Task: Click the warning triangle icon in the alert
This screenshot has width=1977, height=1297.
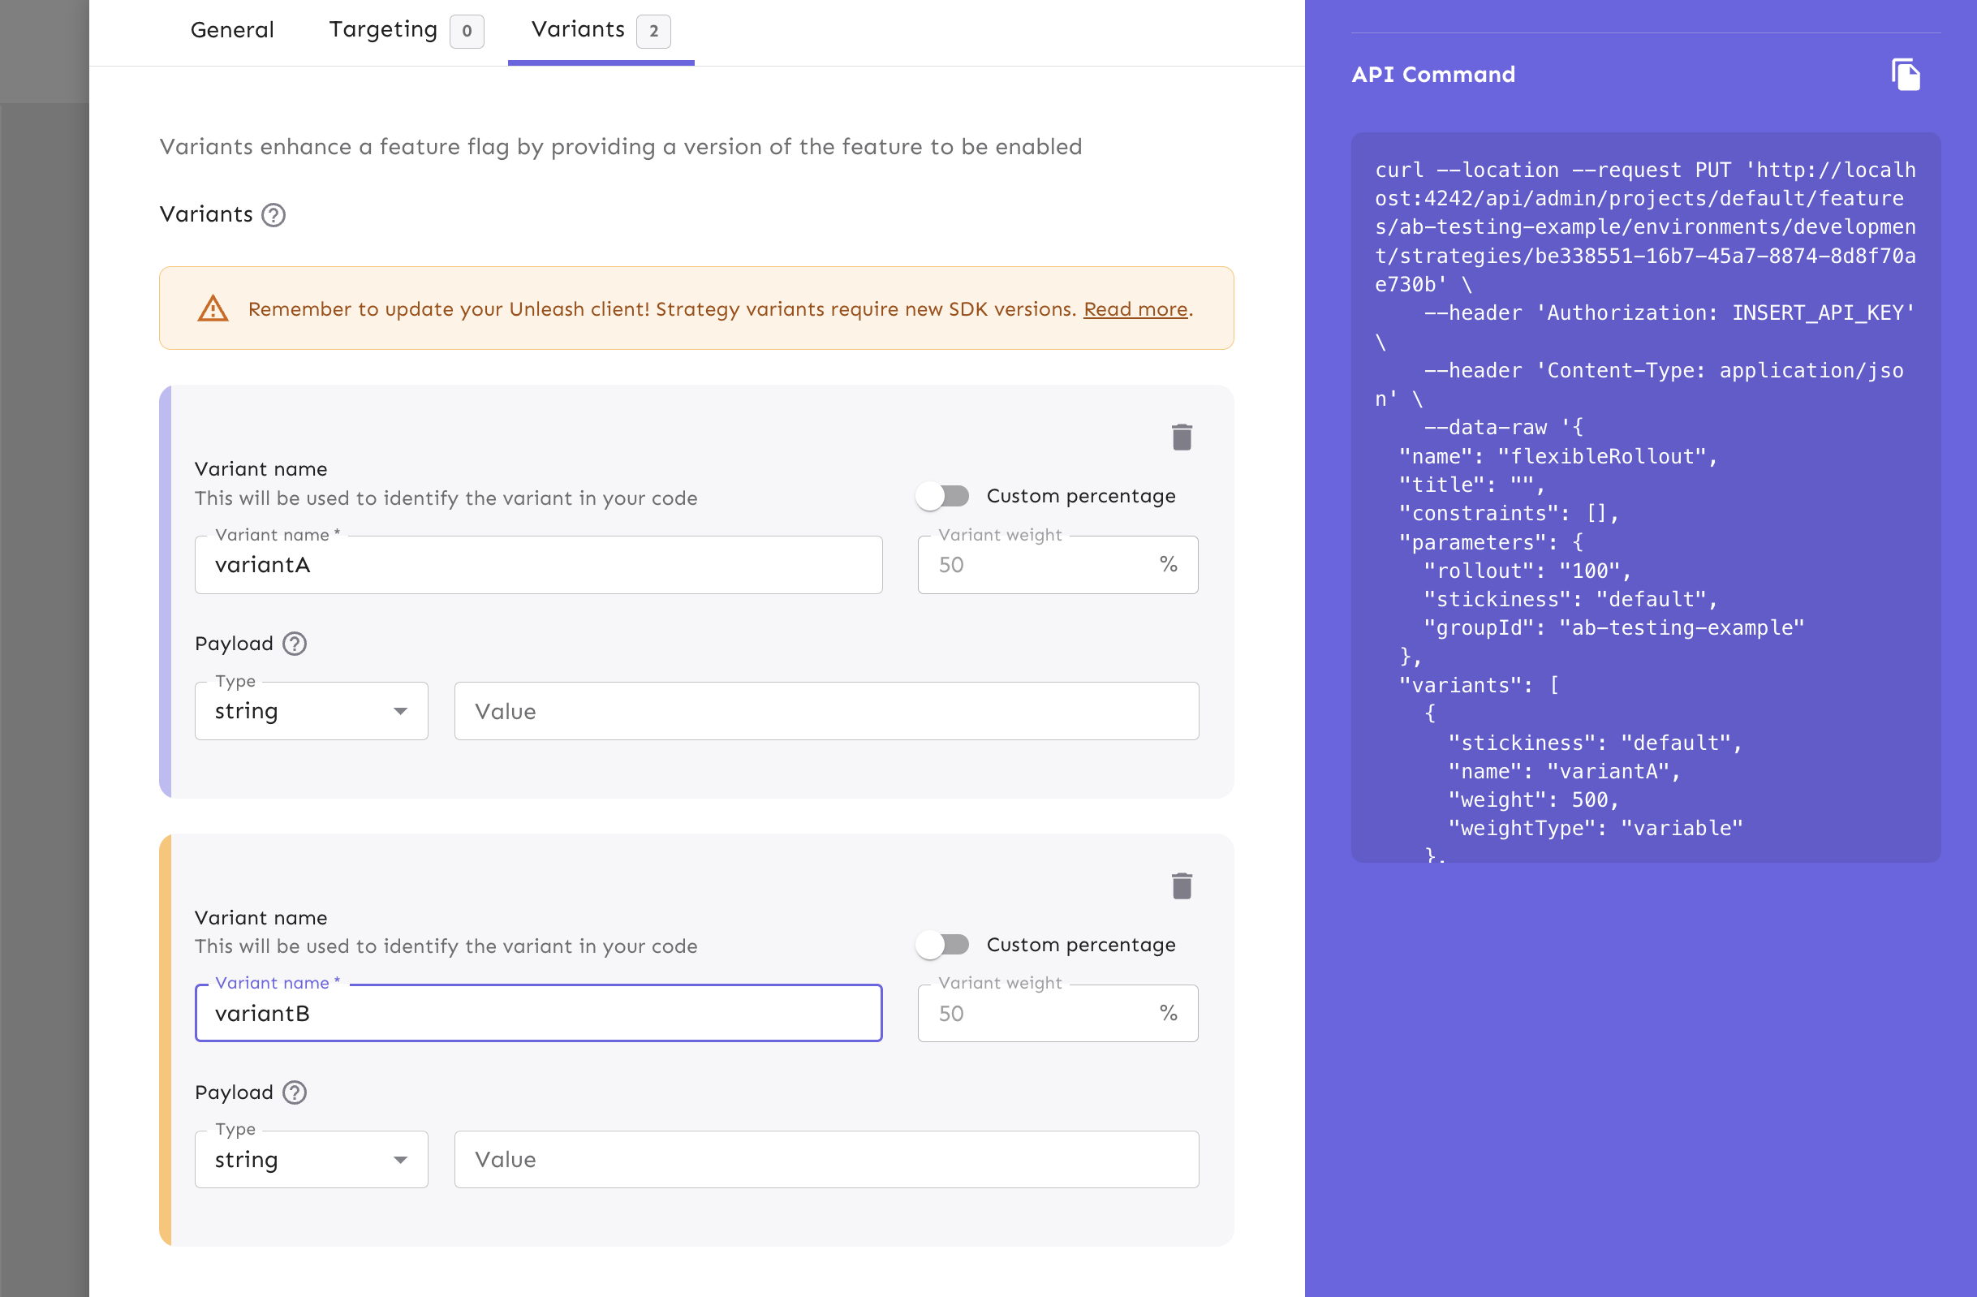Action: click(x=213, y=308)
